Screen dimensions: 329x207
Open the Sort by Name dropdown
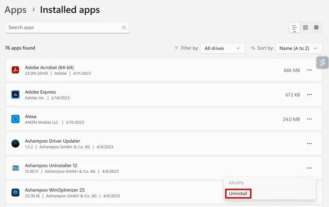(298, 48)
